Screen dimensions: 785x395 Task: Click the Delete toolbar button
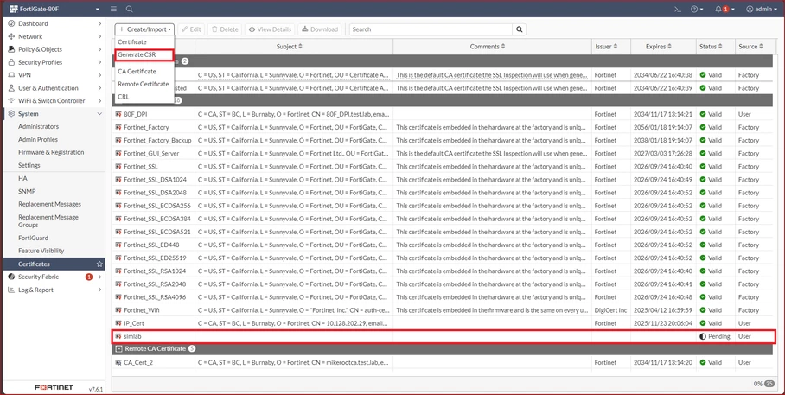225,29
